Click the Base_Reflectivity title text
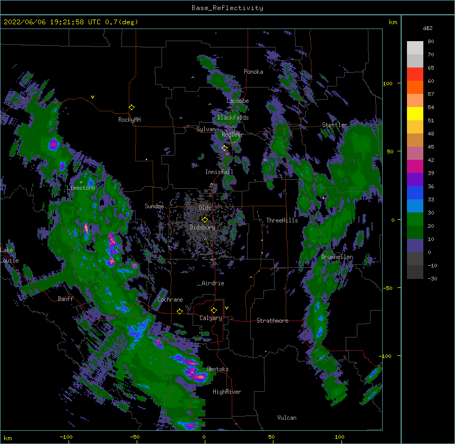The height and width of the screenshot is (444, 455). [x=228, y=8]
